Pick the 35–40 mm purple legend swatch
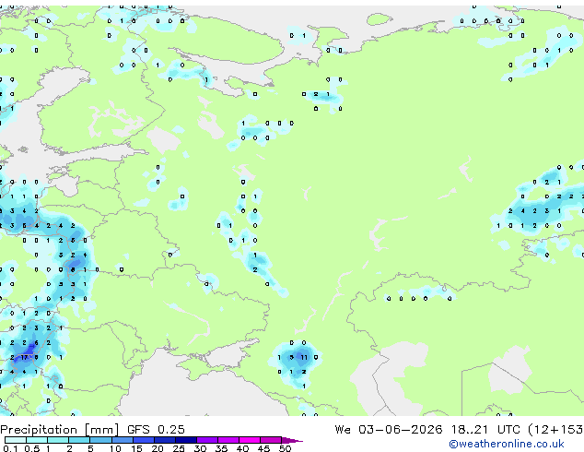Screen dimensions: 584x452 click(228, 440)
